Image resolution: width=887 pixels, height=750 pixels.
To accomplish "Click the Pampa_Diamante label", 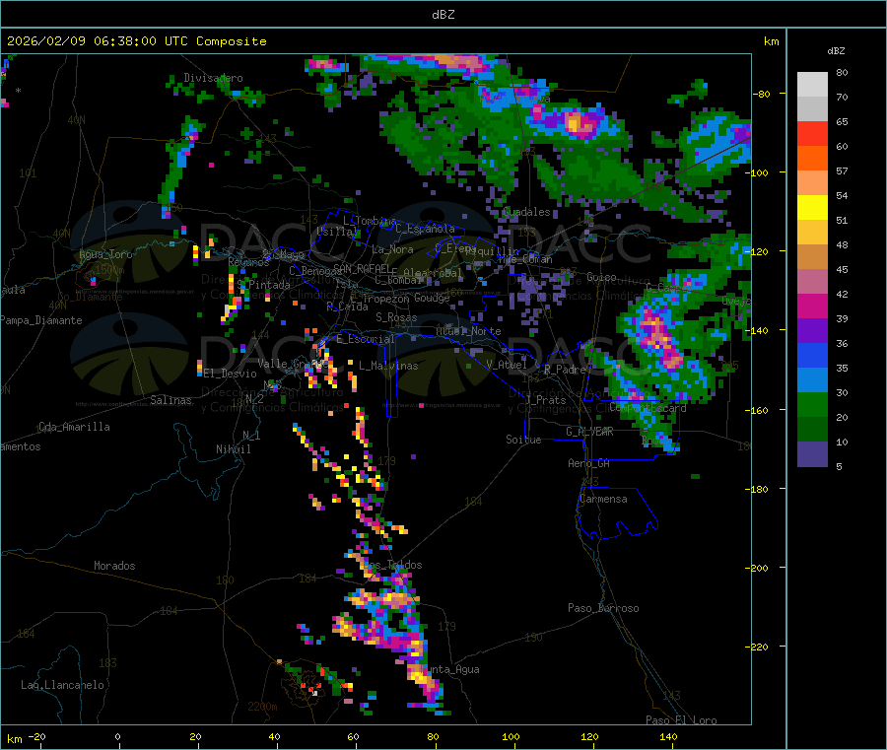I will coord(40,320).
